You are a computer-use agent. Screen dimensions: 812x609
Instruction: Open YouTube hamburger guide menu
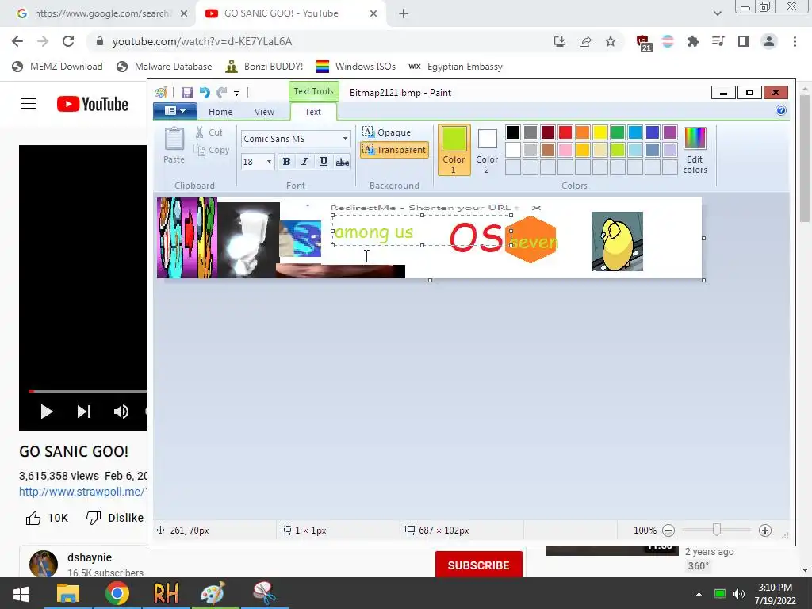[x=29, y=104]
